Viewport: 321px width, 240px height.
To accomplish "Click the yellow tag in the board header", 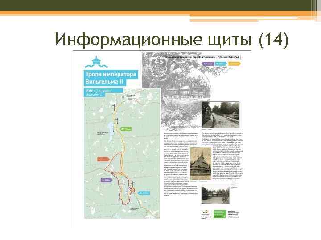I will point(235,64).
